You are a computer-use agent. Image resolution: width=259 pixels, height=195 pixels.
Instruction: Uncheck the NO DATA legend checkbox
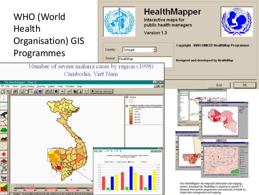click(127, 97)
